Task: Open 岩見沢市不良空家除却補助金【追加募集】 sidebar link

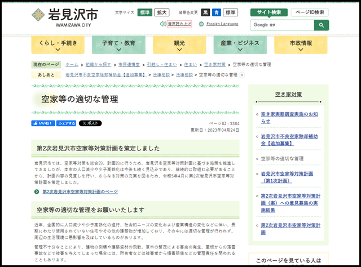Action: tap(289, 140)
